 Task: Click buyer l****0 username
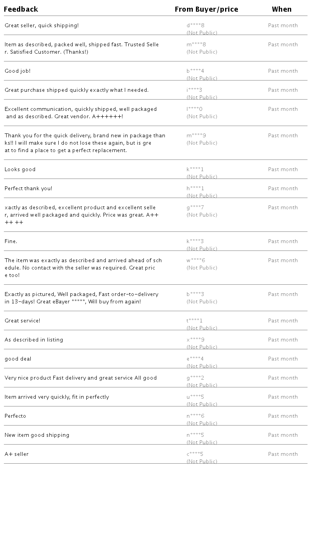tap(194, 109)
